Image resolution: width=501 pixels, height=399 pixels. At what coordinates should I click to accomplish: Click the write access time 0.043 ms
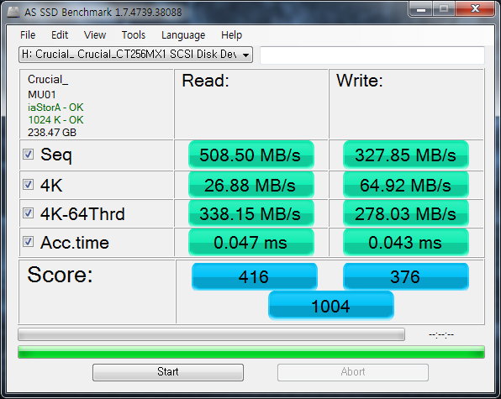point(406,242)
